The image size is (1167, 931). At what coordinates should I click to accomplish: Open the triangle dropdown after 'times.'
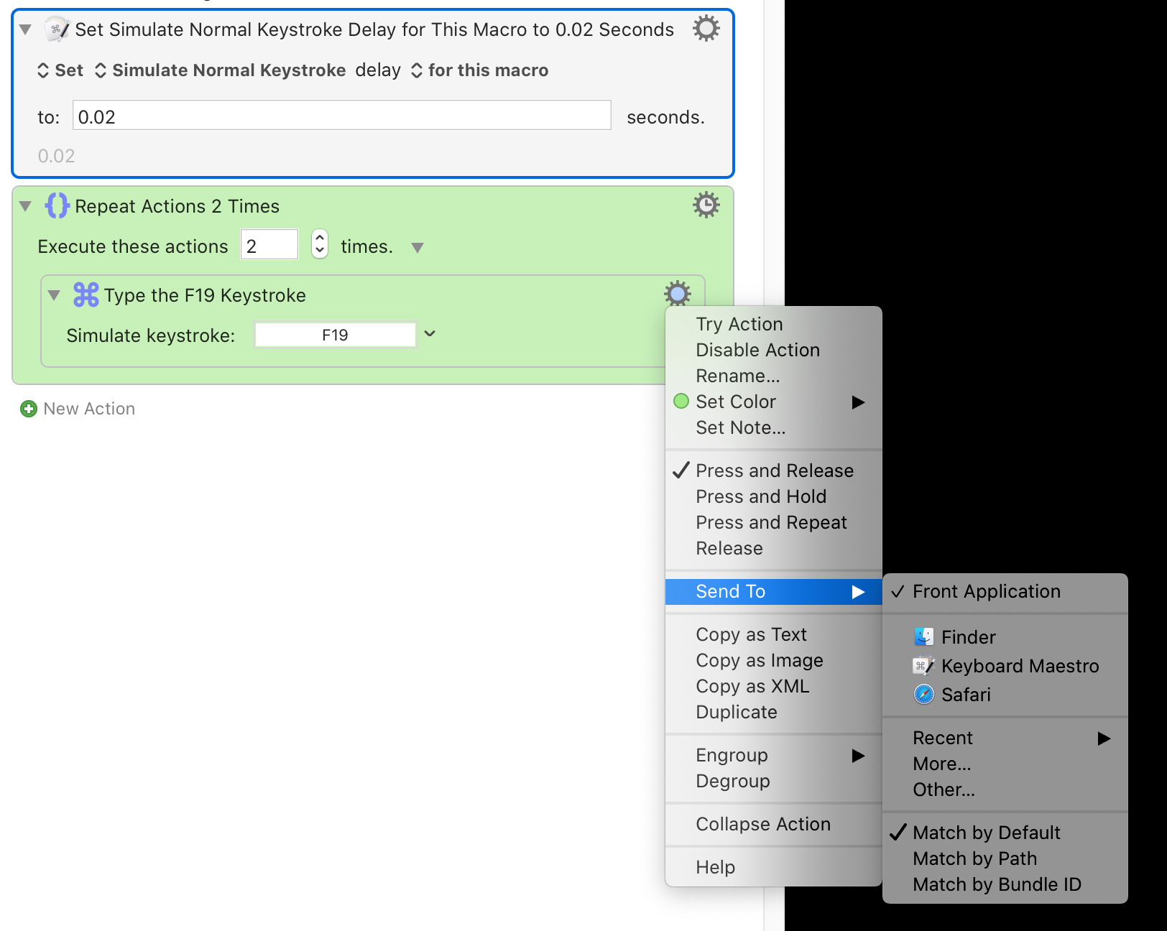(418, 248)
